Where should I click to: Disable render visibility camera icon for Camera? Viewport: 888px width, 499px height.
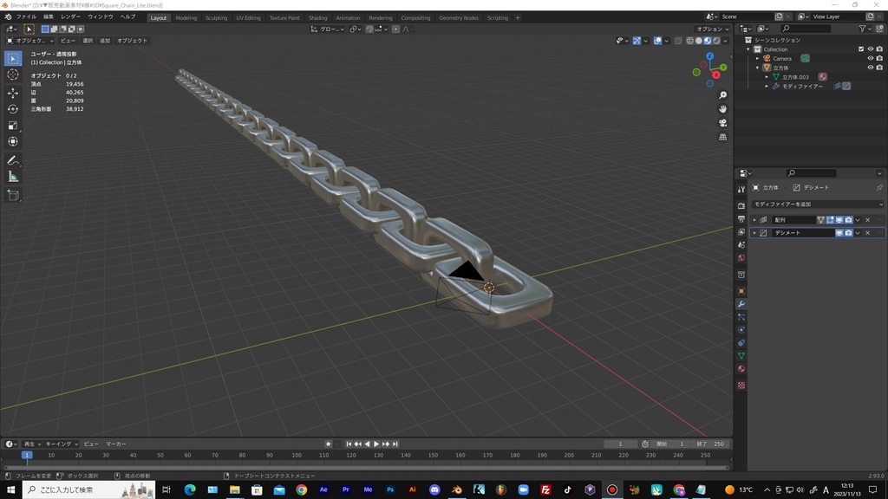(879, 59)
